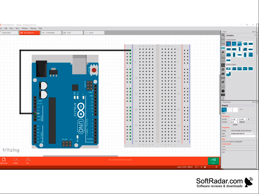
Task: Click the Arduino 5V pin
Action: click(x=35, y=110)
